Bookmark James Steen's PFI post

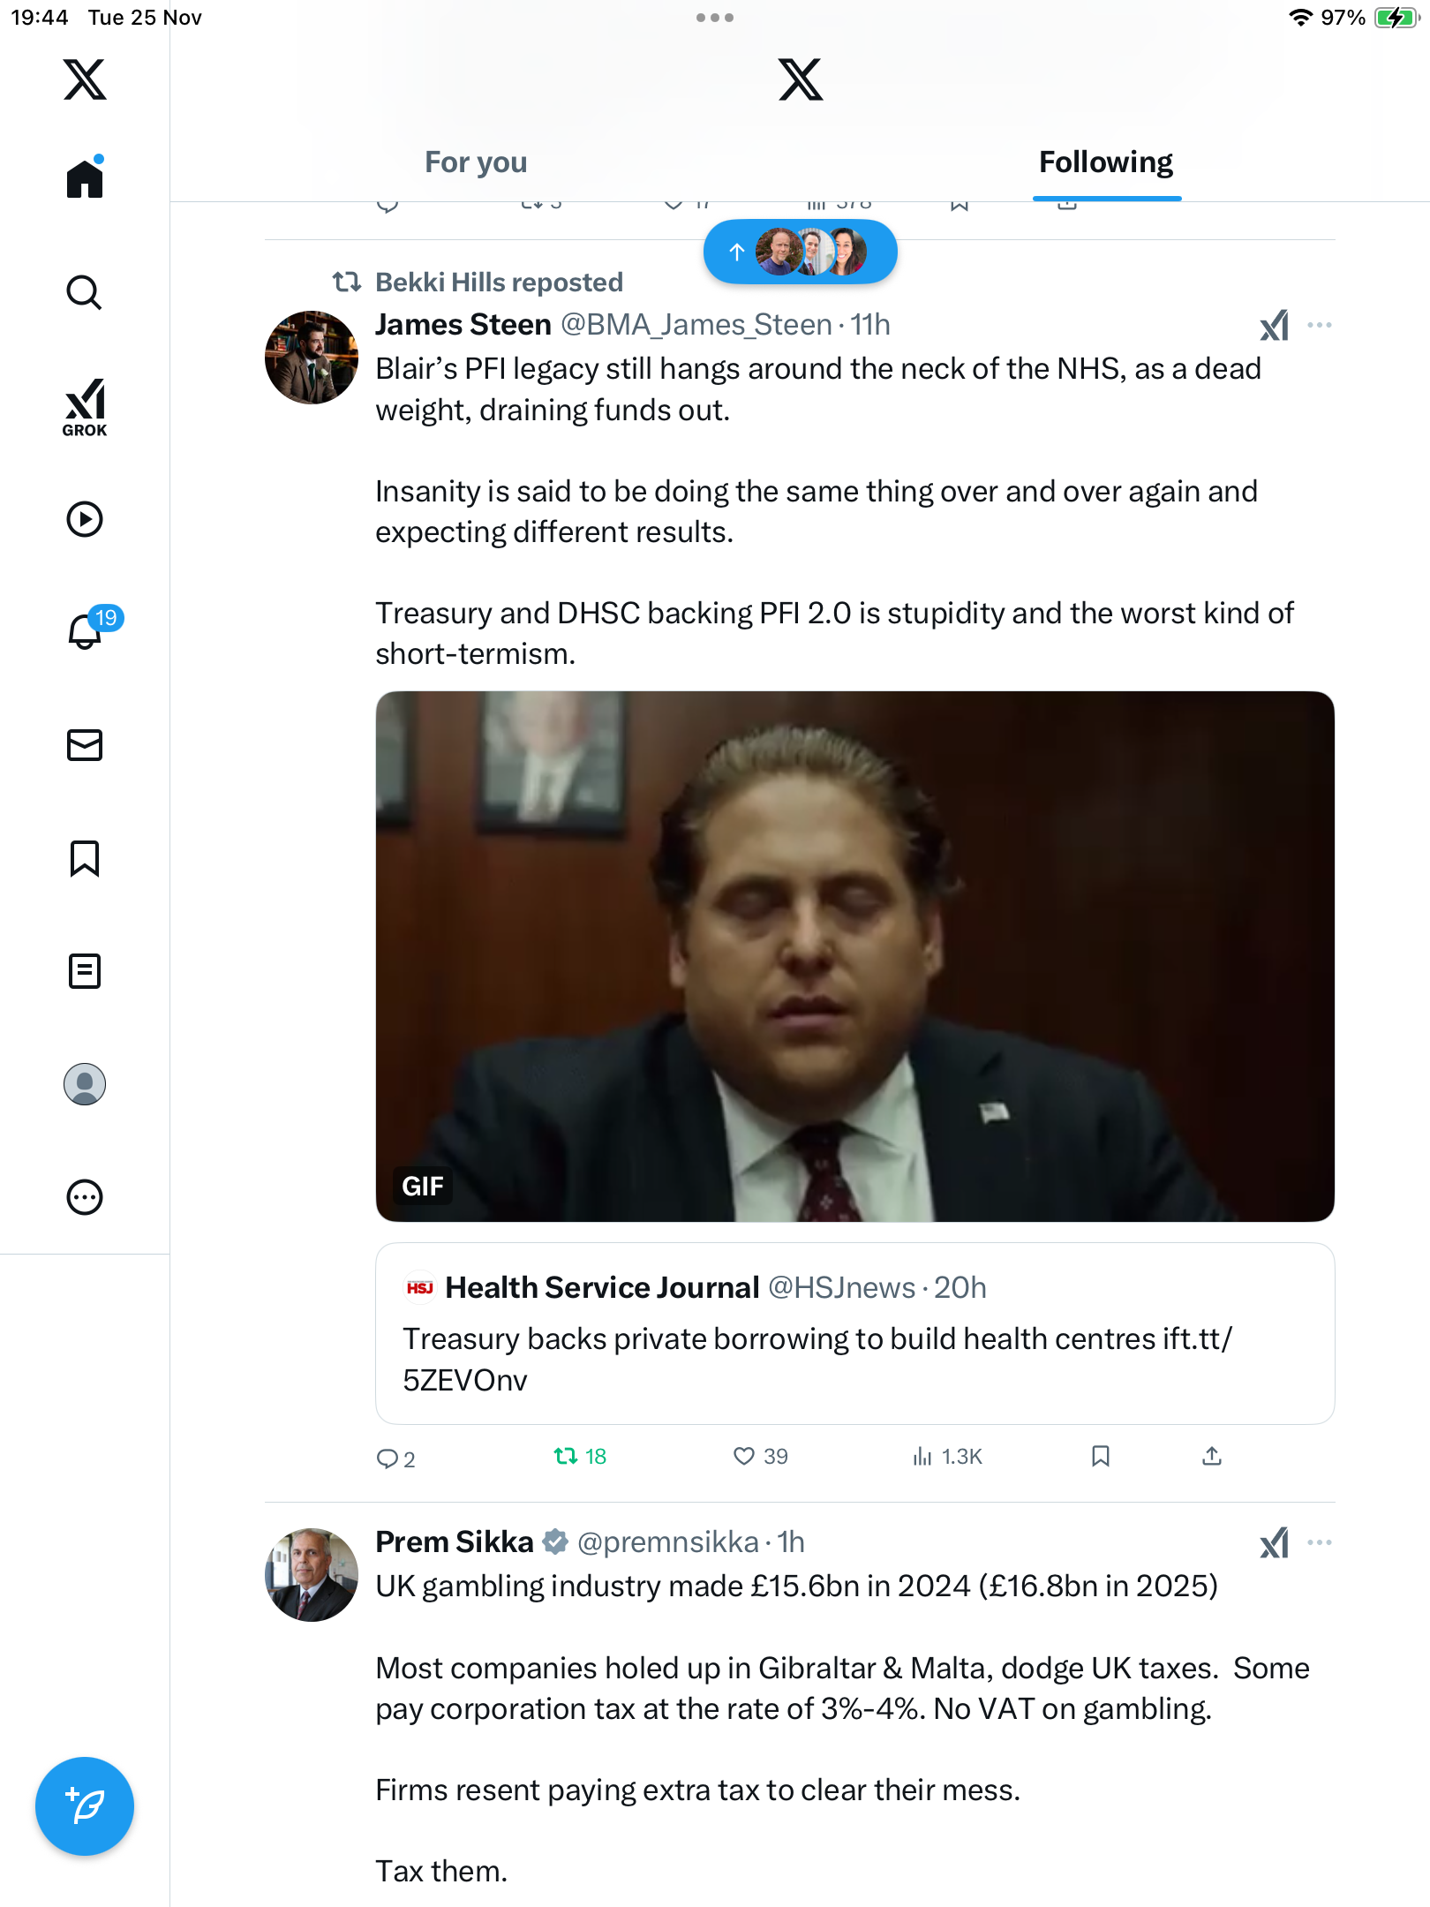pyautogui.click(x=1100, y=1457)
